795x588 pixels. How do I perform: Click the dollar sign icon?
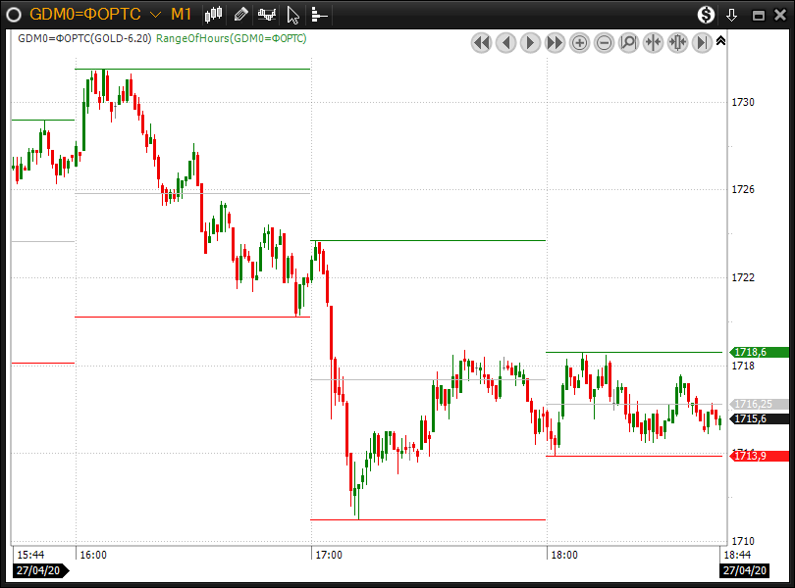[706, 14]
